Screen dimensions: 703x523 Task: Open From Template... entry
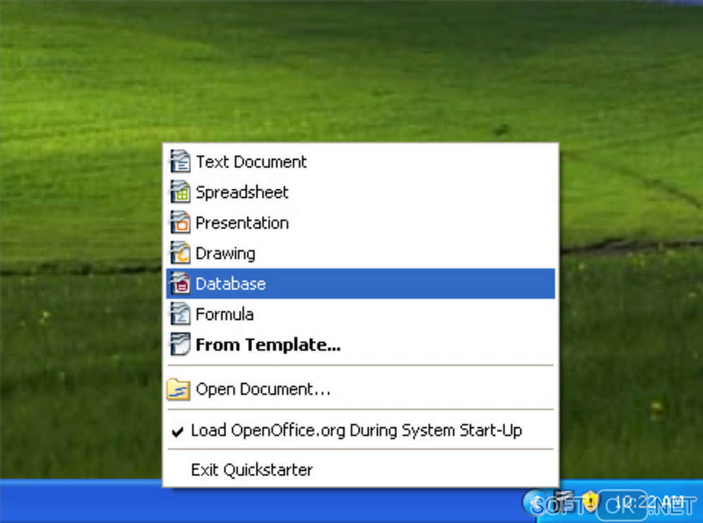pyautogui.click(x=360, y=345)
